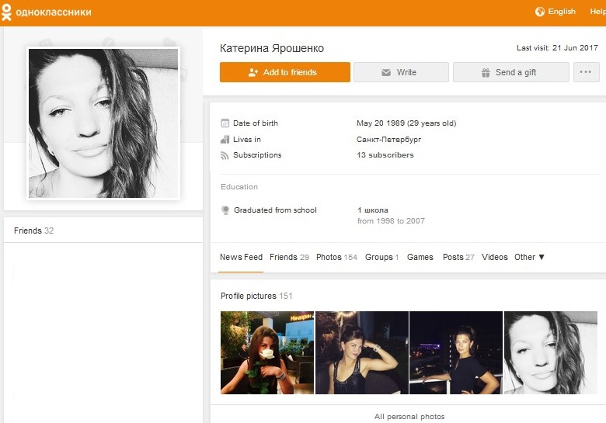Switch to the Videos tab

tap(495, 257)
